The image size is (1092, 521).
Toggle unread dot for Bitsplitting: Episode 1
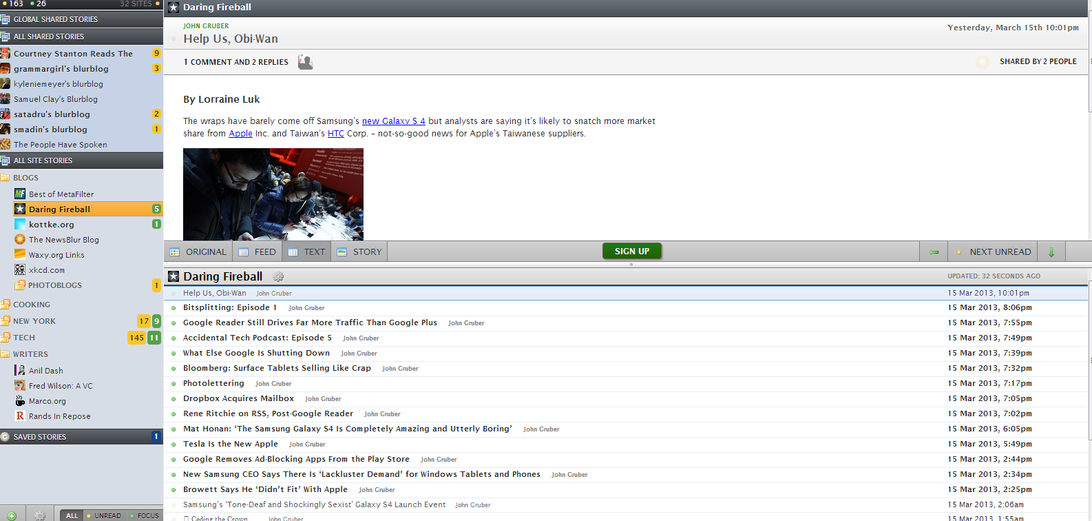pyautogui.click(x=174, y=308)
